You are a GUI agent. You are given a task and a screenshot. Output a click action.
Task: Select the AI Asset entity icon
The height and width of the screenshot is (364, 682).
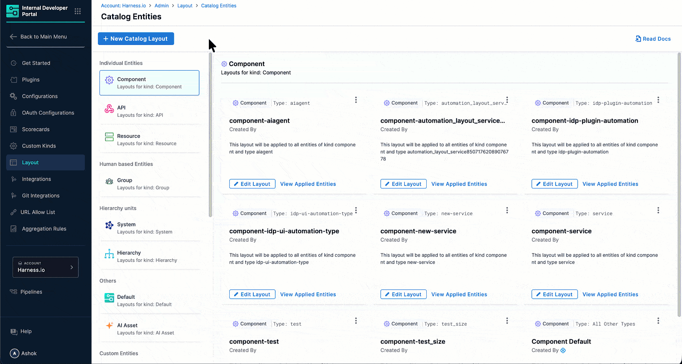click(109, 325)
